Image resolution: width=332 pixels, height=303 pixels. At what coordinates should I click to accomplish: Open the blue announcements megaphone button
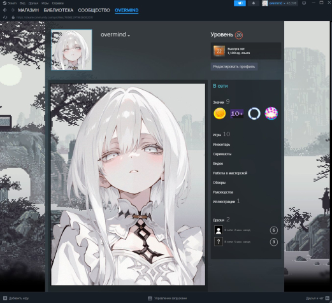[x=240, y=3]
